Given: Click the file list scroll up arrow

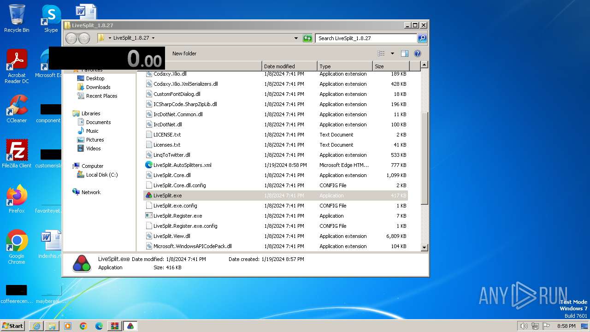Looking at the screenshot, I should [x=425, y=65].
